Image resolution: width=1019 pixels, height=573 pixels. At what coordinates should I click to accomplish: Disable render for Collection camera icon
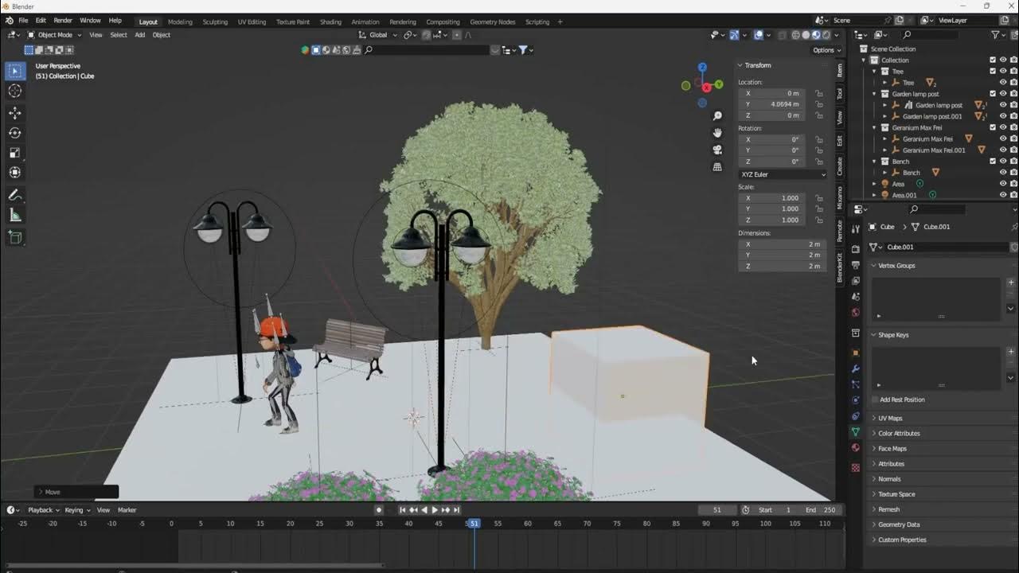pos(1013,60)
